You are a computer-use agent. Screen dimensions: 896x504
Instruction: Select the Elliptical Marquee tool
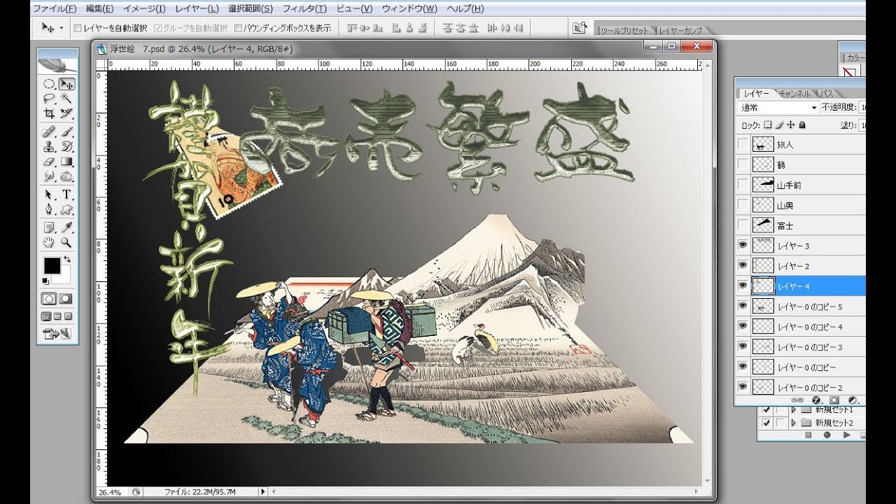pyautogui.click(x=49, y=85)
